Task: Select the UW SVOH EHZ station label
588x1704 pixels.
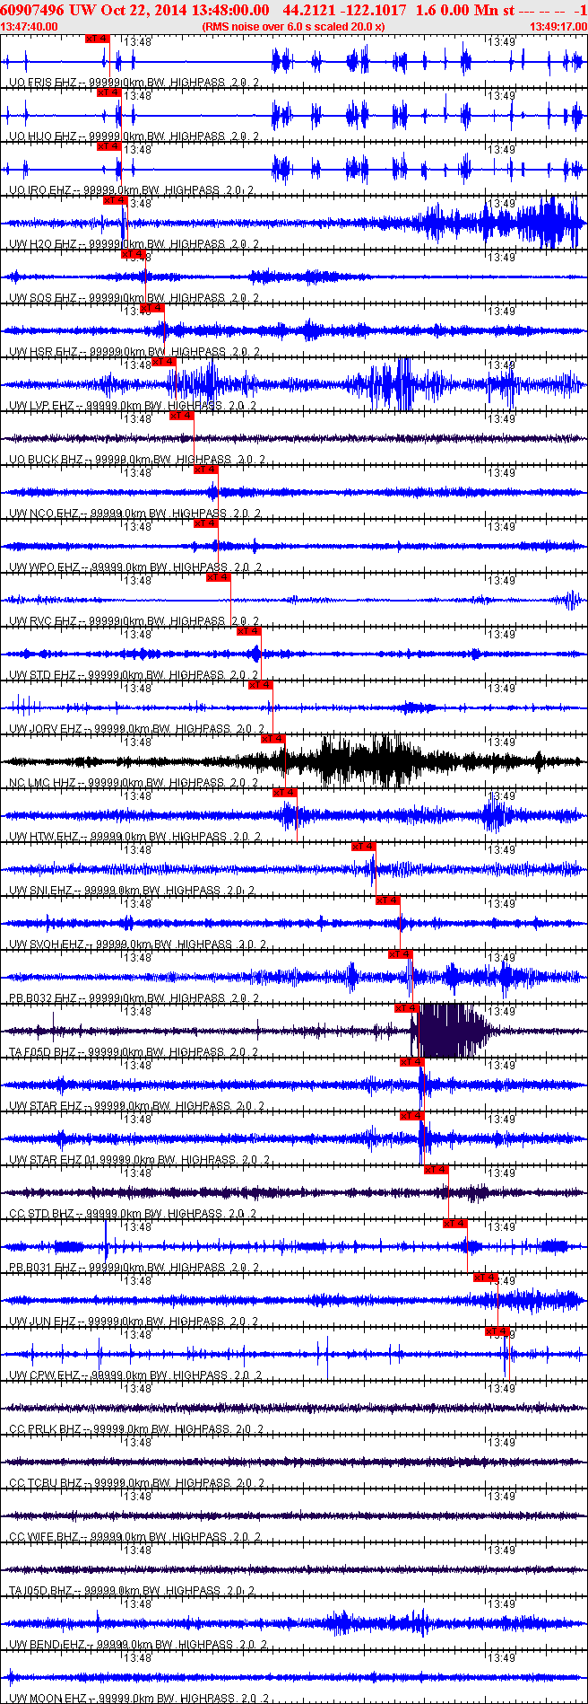Action: tap(138, 944)
